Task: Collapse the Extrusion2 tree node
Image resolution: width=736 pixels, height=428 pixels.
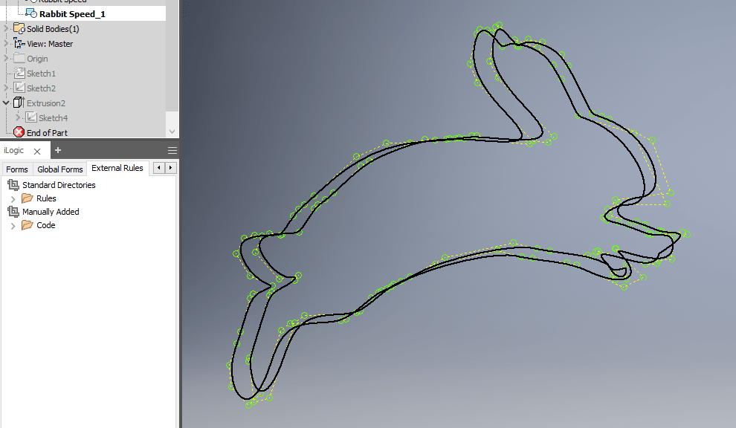Action: 6,103
